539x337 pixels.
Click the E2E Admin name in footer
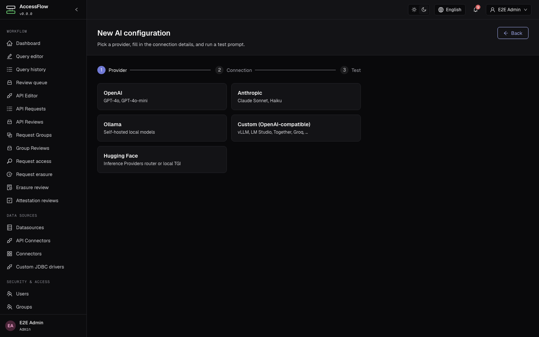tap(31, 323)
